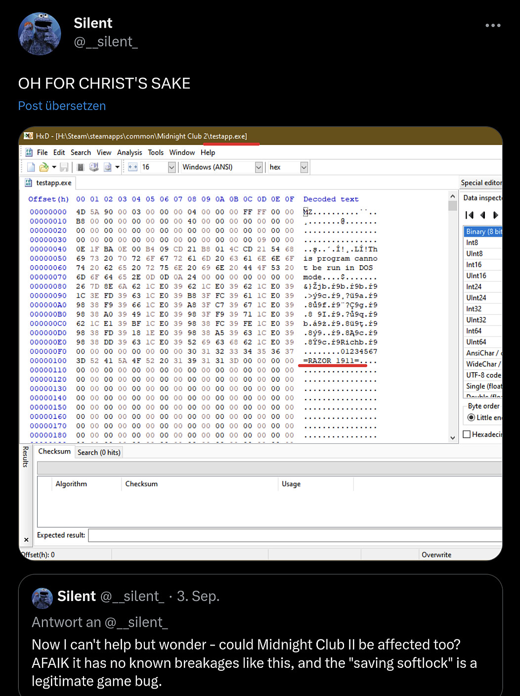Switch to the Search (0 hits) tab
This screenshot has width=520, height=696.
pyautogui.click(x=99, y=452)
